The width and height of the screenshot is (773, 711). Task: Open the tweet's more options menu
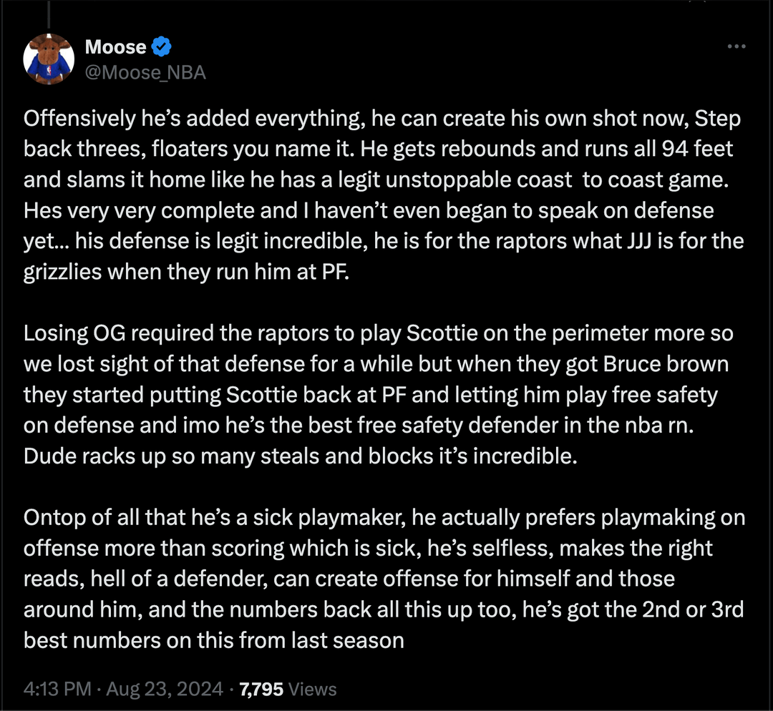pos(736,47)
